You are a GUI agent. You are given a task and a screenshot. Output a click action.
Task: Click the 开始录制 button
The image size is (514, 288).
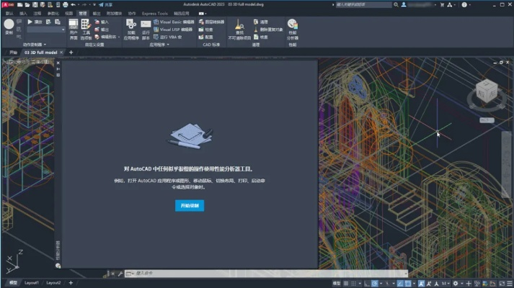pyautogui.click(x=190, y=205)
